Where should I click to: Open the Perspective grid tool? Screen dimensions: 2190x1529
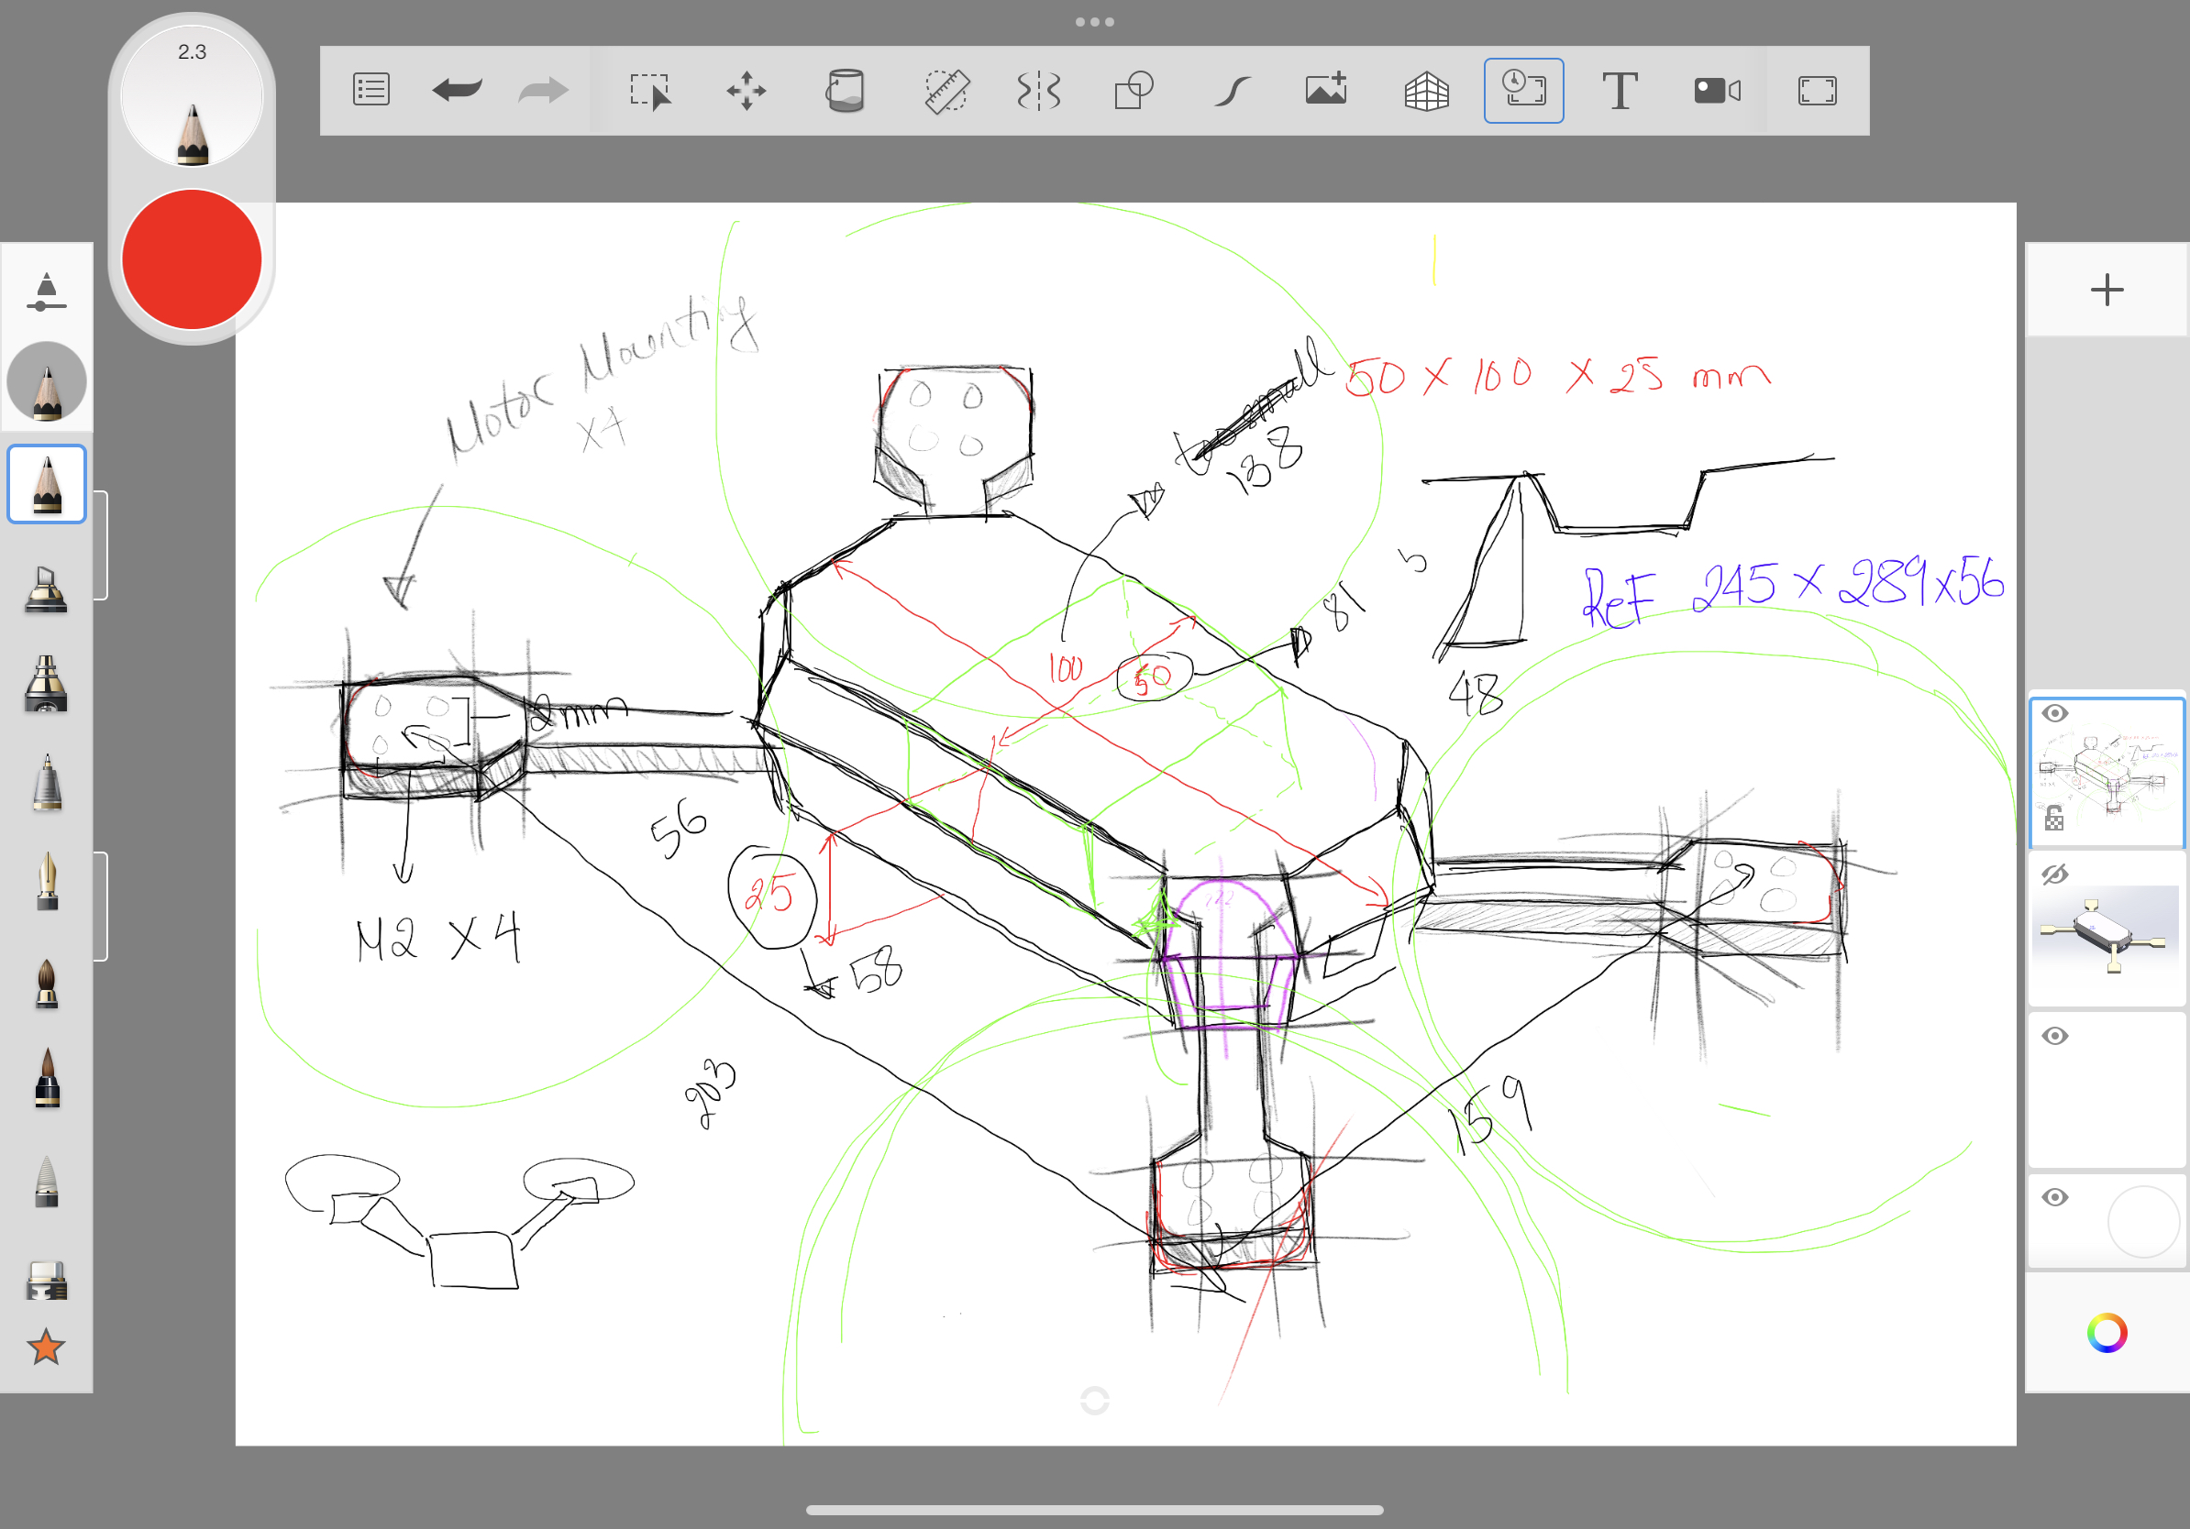1426,92
